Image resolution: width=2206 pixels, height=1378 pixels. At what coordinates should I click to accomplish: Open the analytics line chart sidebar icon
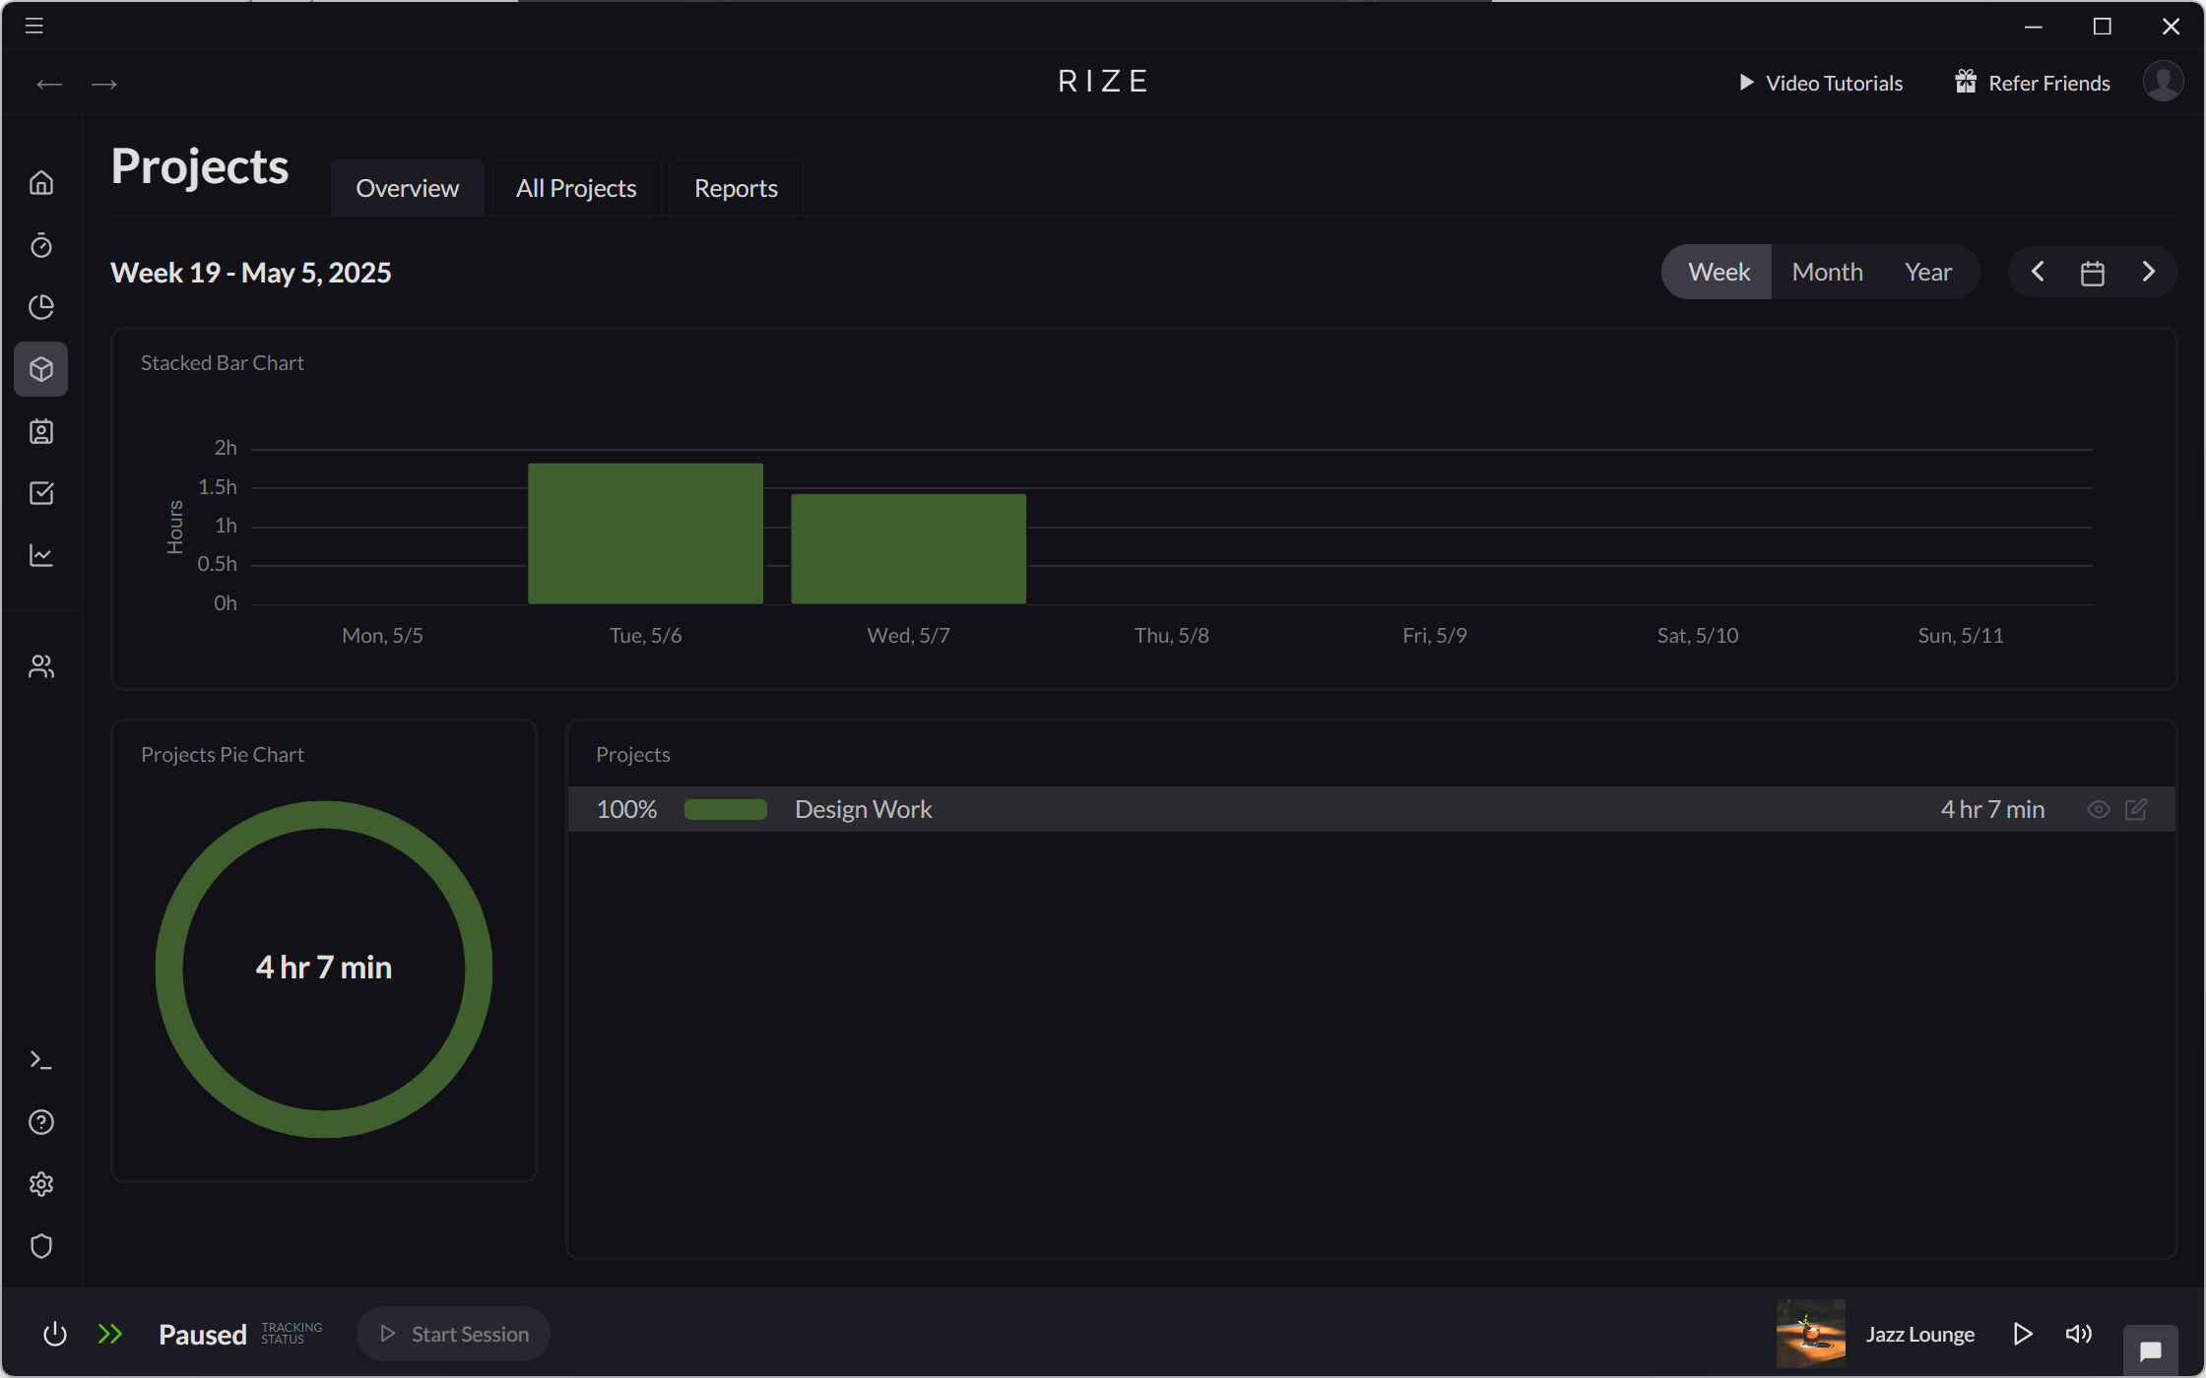coord(41,555)
